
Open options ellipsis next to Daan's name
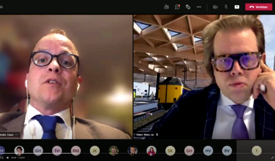tap(17, 135)
